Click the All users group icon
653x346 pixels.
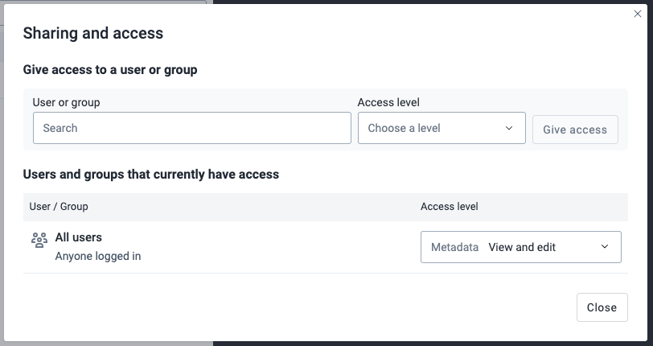point(39,240)
